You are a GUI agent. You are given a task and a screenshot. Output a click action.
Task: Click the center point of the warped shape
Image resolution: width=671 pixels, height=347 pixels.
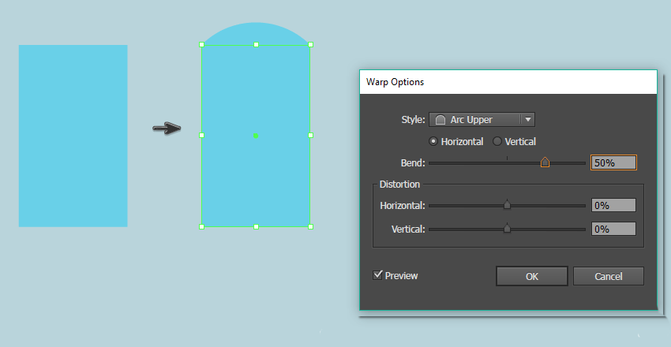tap(256, 136)
